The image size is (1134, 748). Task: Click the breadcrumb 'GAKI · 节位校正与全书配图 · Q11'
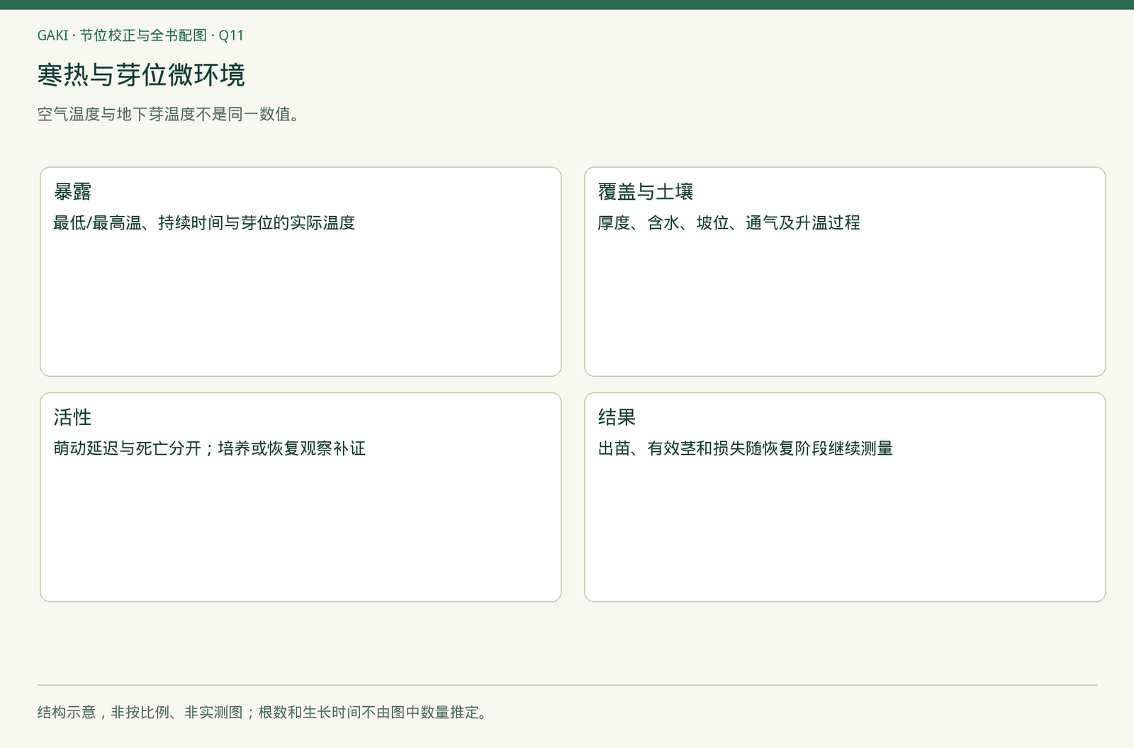click(x=140, y=35)
